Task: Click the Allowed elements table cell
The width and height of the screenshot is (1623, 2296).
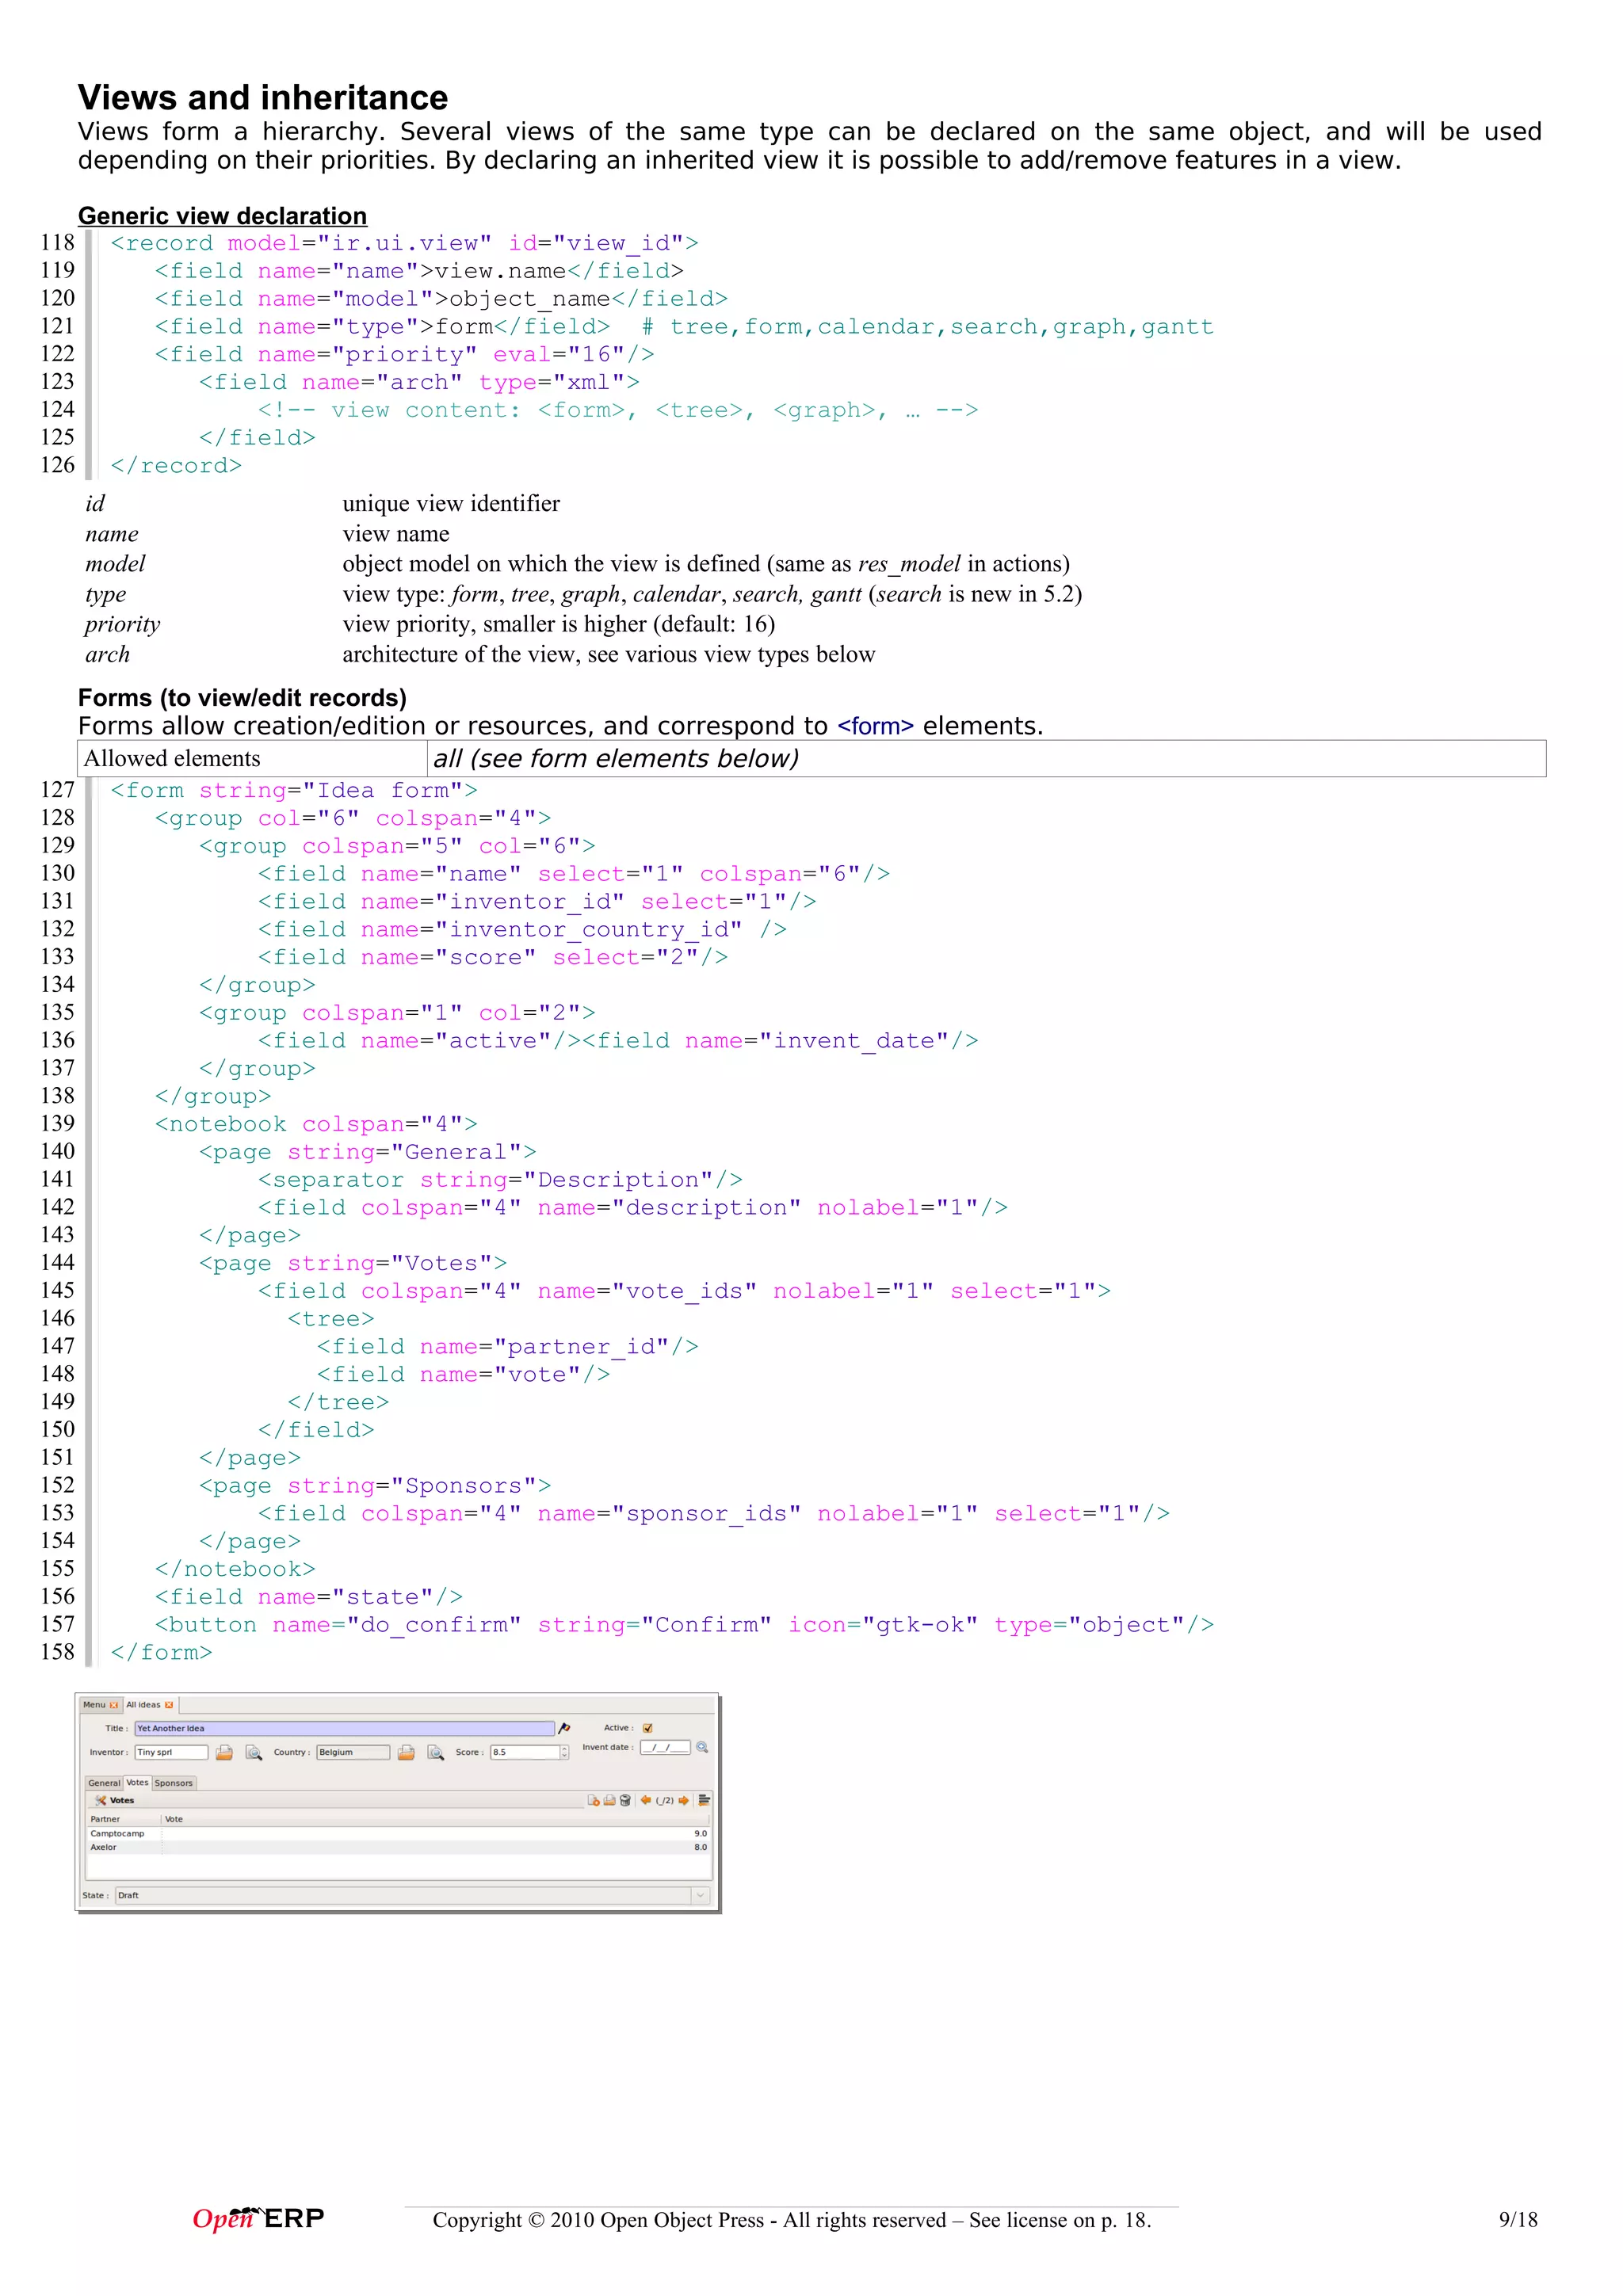Action: tap(252, 758)
